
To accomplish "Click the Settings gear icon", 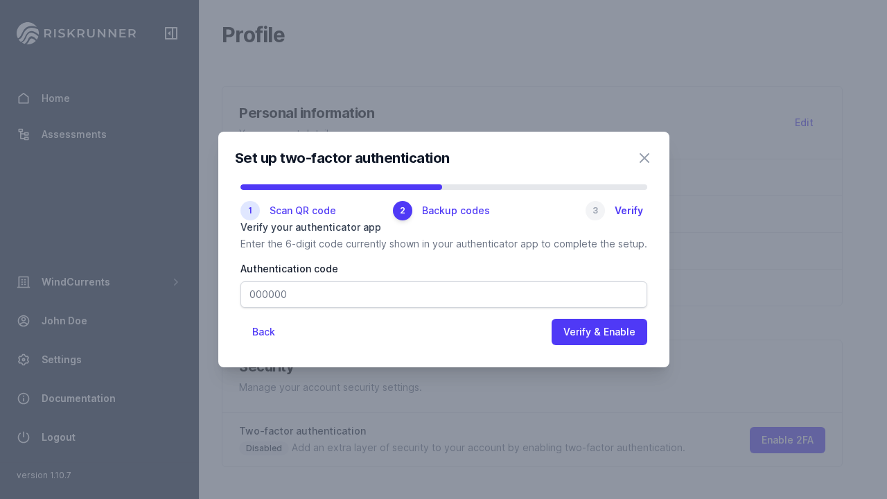I will click(x=24, y=360).
